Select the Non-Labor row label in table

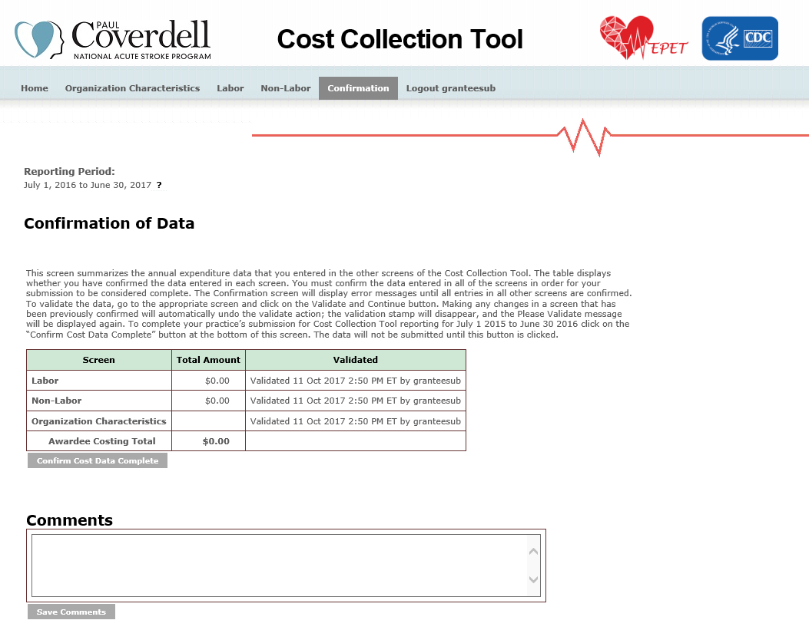(56, 401)
